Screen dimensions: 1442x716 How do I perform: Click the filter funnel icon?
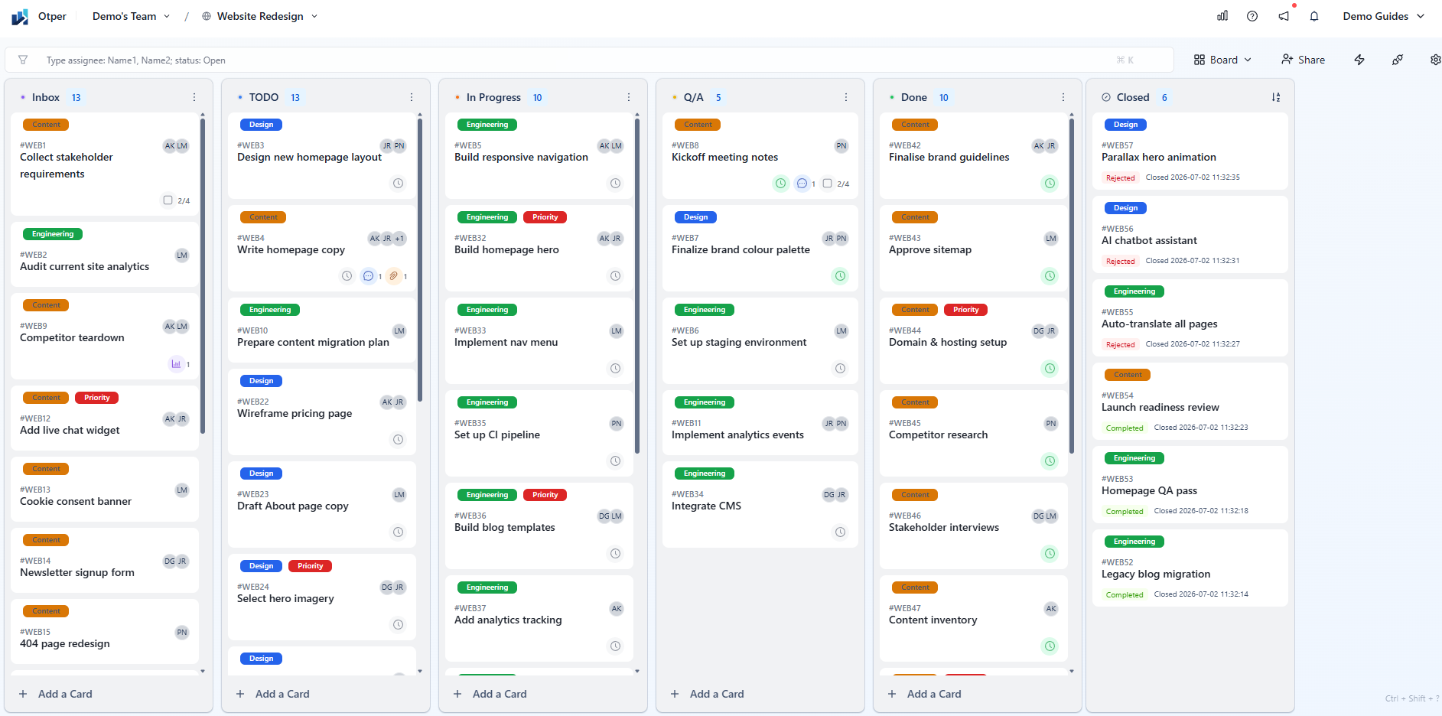tap(23, 60)
